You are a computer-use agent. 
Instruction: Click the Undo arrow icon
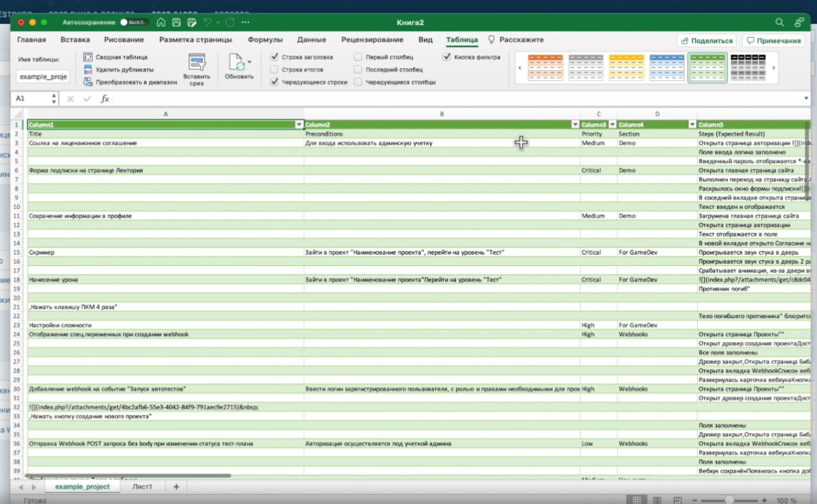coord(207,22)
